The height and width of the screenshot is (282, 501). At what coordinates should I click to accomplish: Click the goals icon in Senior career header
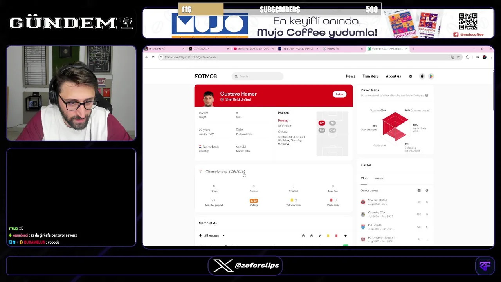(x=427, y=190)
